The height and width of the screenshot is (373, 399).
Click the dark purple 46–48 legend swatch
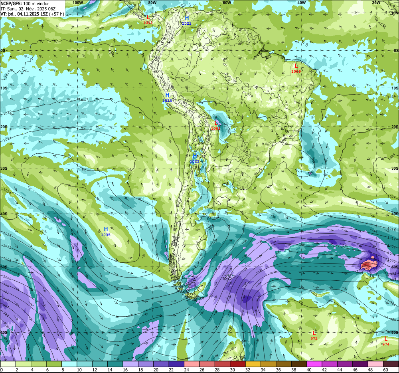coord(360,364)
